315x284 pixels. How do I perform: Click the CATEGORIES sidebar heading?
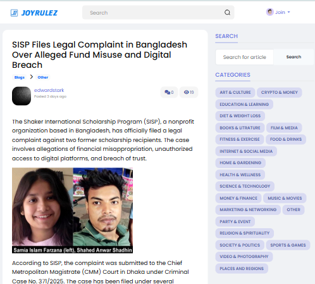(233, 75)
